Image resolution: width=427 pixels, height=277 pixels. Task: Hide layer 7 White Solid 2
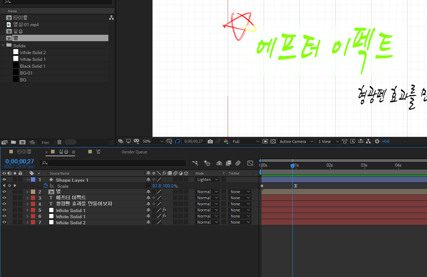[4, 222]
